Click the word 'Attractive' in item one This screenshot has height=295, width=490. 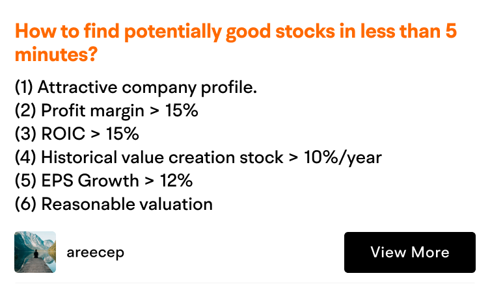(77, 87)
